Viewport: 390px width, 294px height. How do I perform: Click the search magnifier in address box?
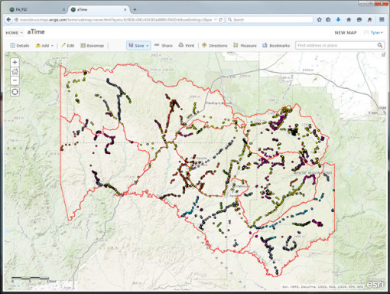click(380, 45)
